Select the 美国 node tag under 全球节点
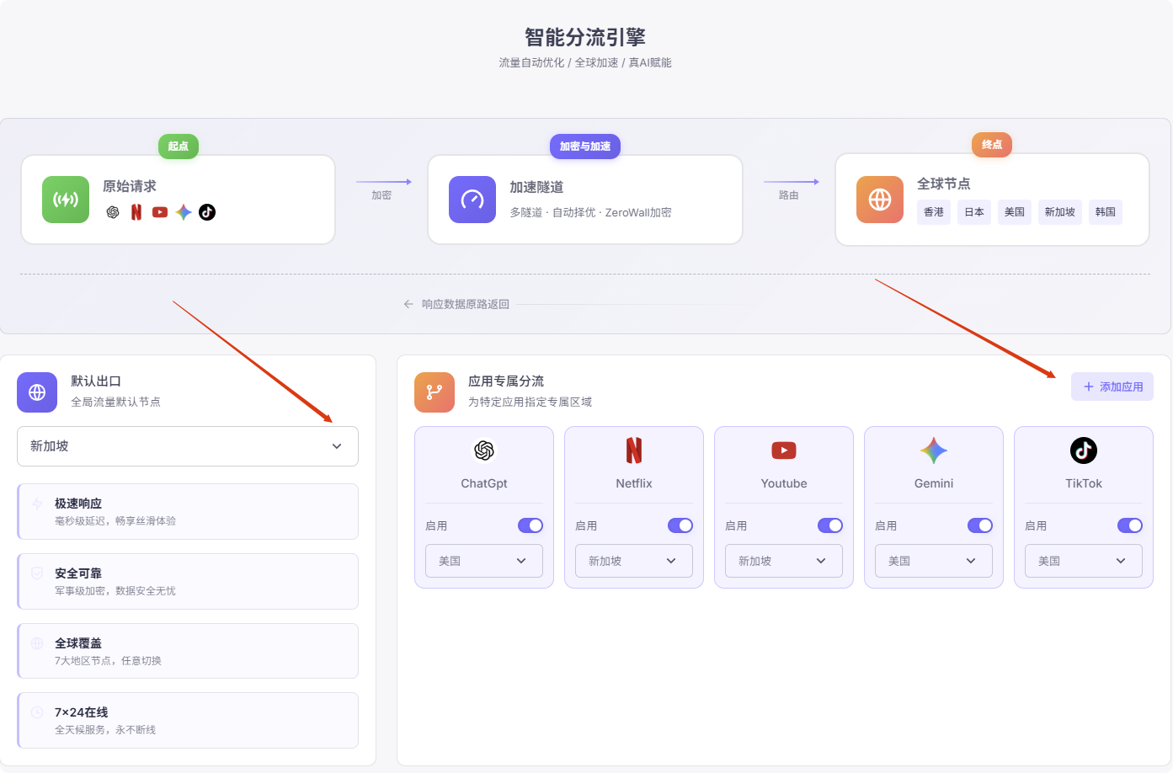This screenshot has width=1173, height=773. coord(1015,212)
